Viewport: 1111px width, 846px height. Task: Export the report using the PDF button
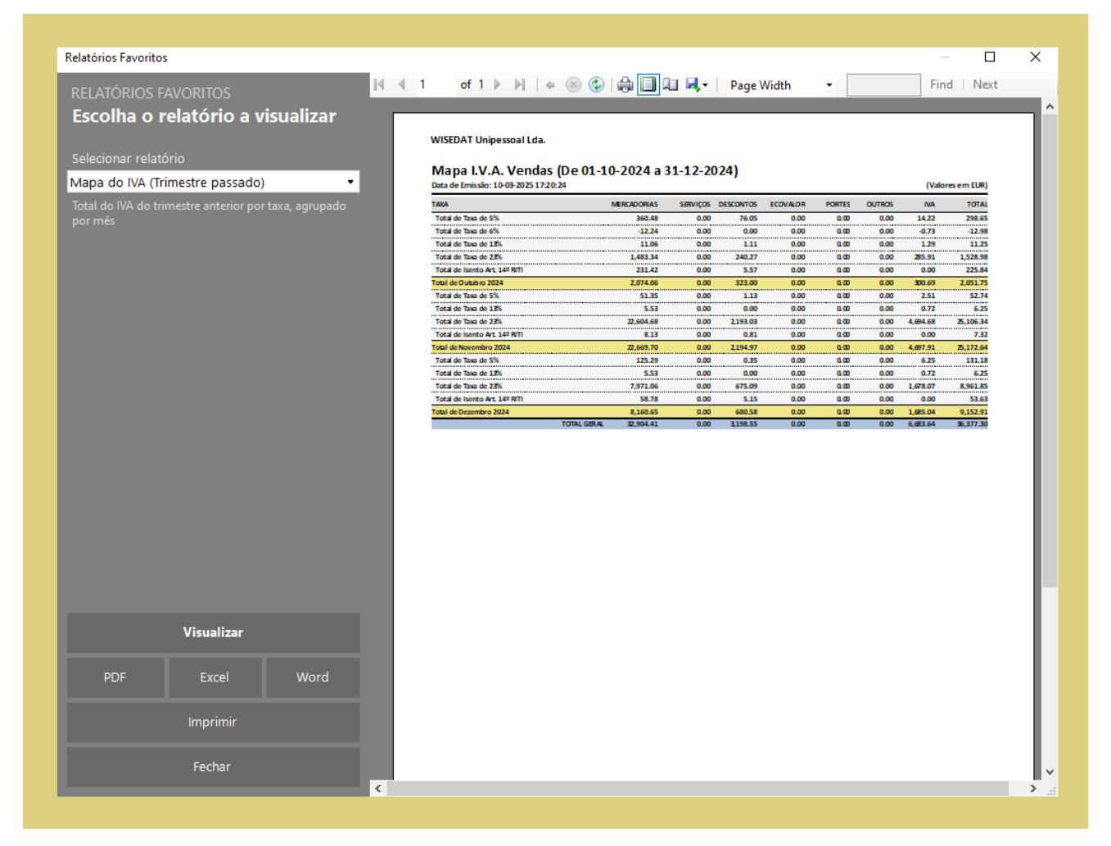[115, 677]
